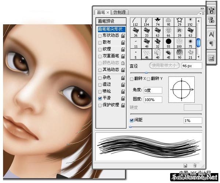Click the 间距 spacing slider

point(166,127)
